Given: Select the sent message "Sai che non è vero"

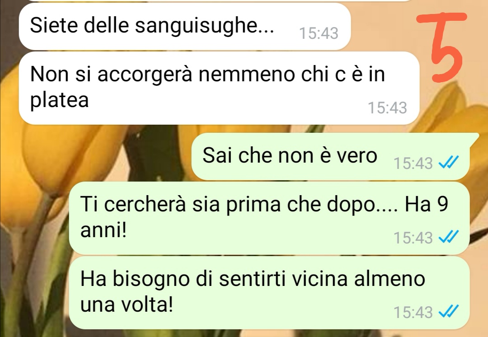Looking at the screenshot, I should pos(330,156).
